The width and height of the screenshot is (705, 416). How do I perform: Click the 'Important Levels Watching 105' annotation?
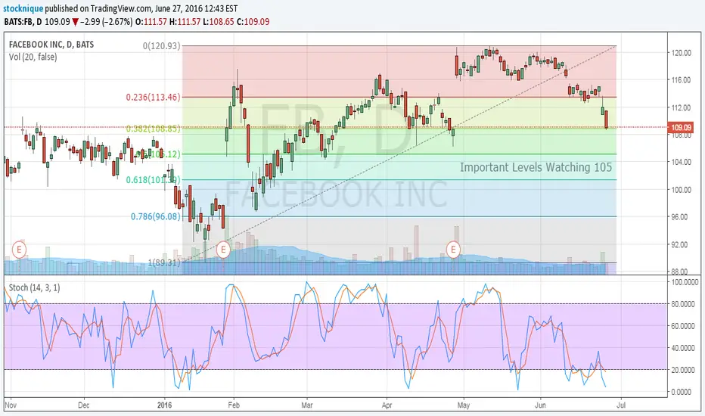coord(536,167)
